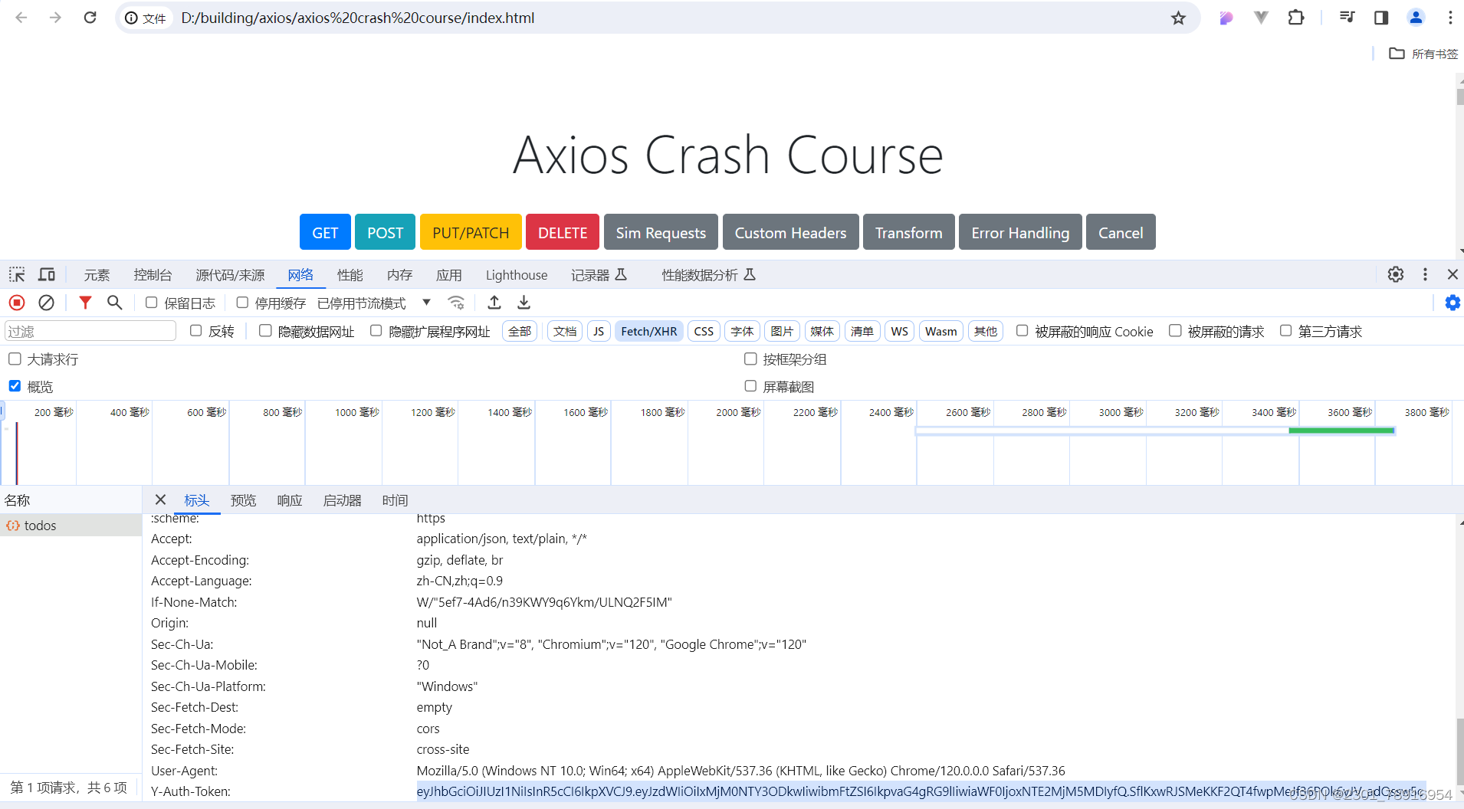Screen dimensions: 1464x809
Task: Toggle the network filter funnel icon
Action: point(85,303)
